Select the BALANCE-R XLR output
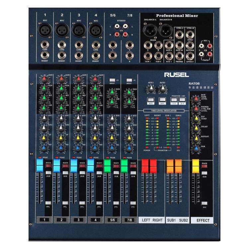Screen dimensions: 249x249 [165, 31]
